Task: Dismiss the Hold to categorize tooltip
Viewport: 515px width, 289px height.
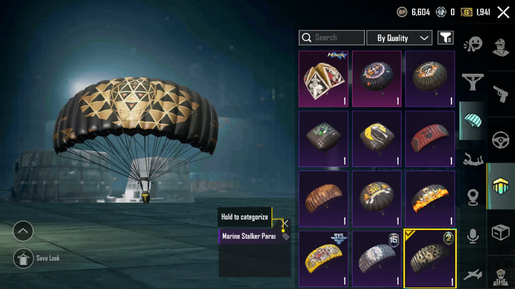Action: click(x=285, y=223)
